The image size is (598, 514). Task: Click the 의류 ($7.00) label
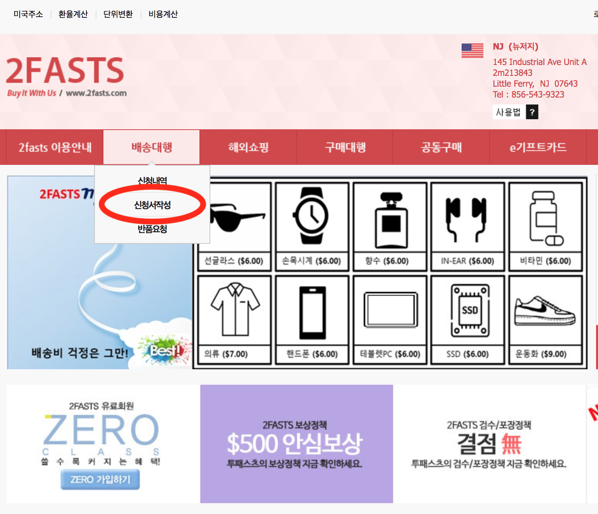coord(226,354)
